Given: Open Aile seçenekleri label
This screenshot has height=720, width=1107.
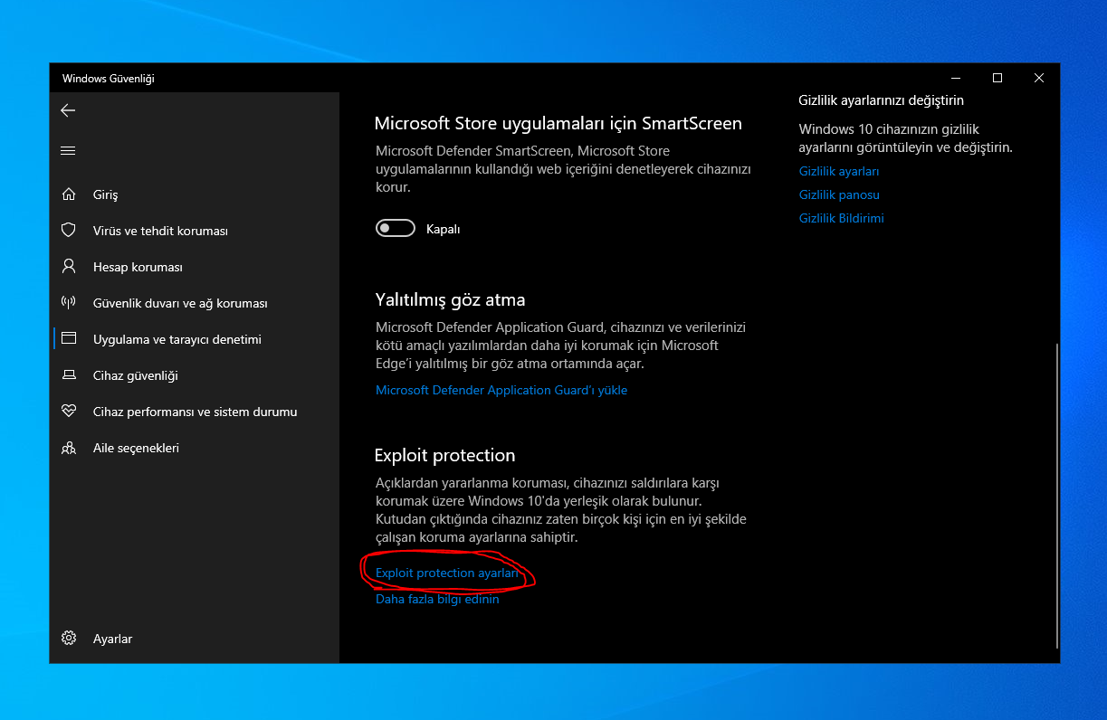Looking at the screenshot, I should pyautogui.click(x=136, y=448).
